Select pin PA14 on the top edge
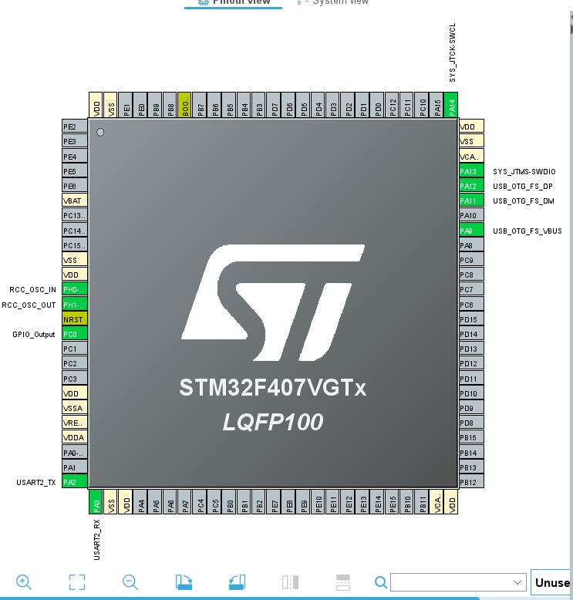The image size is (573, 600). click(x=451, y=105)
